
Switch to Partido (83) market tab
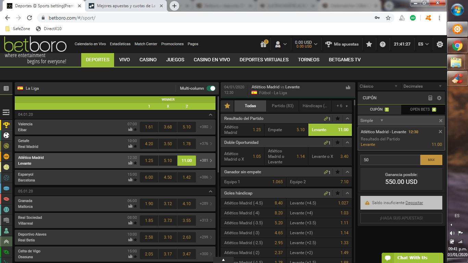pyautogui.click(x=283, y=106)
